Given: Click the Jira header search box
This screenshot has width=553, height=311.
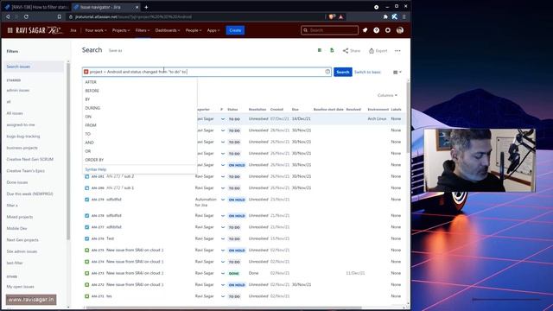Looking at the screenshot, I should click(x=330, y=30).
